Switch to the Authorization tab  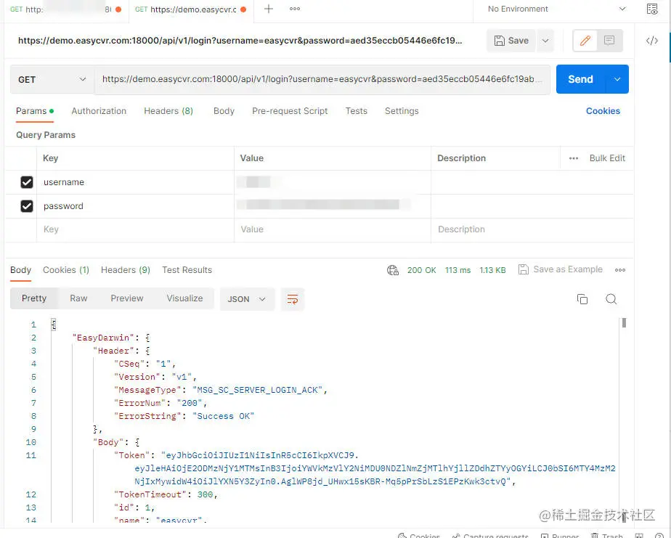[x=99, y=111]
